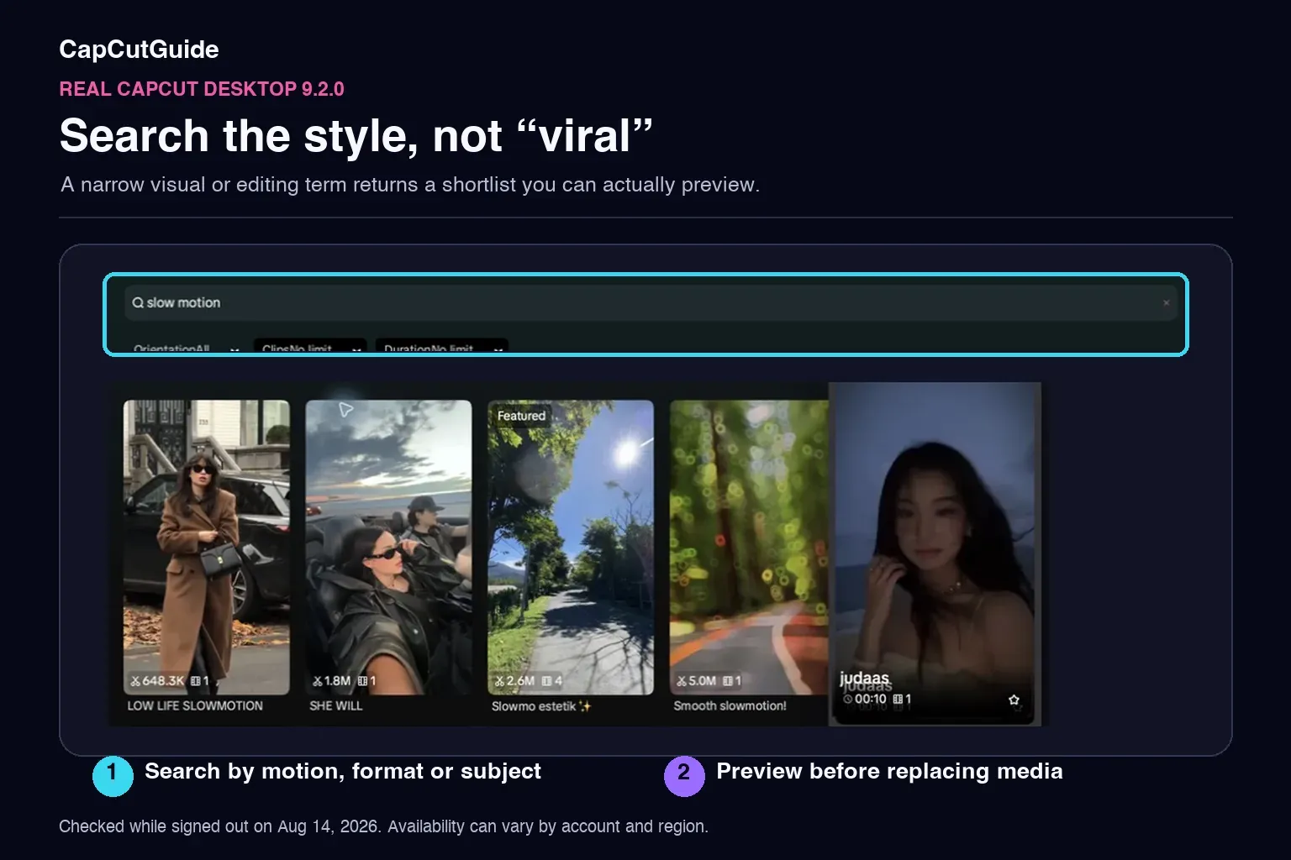Click the clips icon on Slowmo estetik
Image resolution: width=1291 pixels, height=860 pixels.
pos(546,681)
